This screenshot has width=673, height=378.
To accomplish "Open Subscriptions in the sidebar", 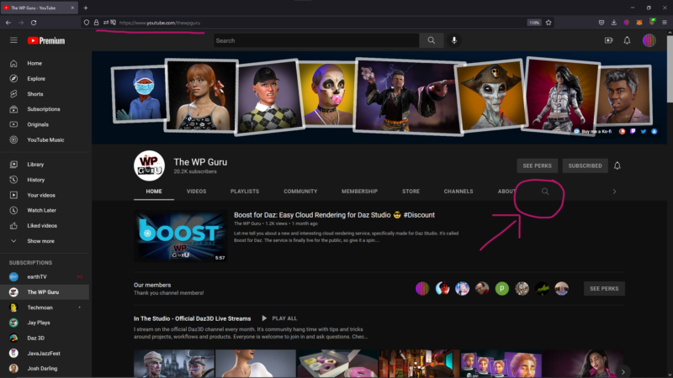I will [x=45, y=109].
